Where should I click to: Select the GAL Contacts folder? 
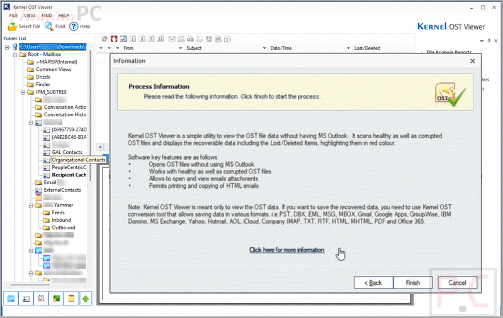(67, 152)
